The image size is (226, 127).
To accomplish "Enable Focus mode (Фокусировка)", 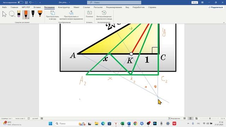I will (174, 119).
